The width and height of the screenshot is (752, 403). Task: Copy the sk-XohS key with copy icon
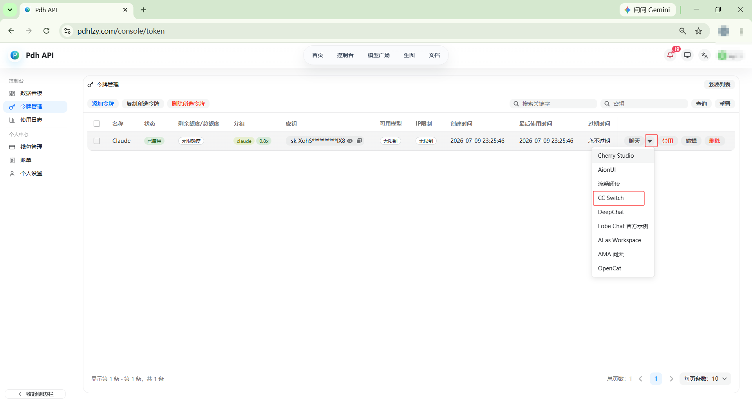[x=359, y=141]
